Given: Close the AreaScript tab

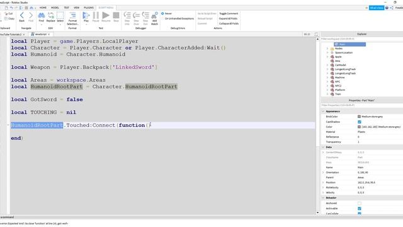Looking at the screenshot, I should pyautogui.click(x=49, y=35).
